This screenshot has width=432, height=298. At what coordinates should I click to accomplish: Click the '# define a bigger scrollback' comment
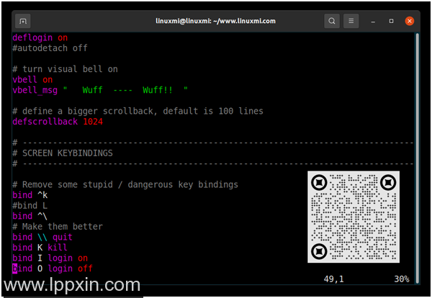coord(138,111)
